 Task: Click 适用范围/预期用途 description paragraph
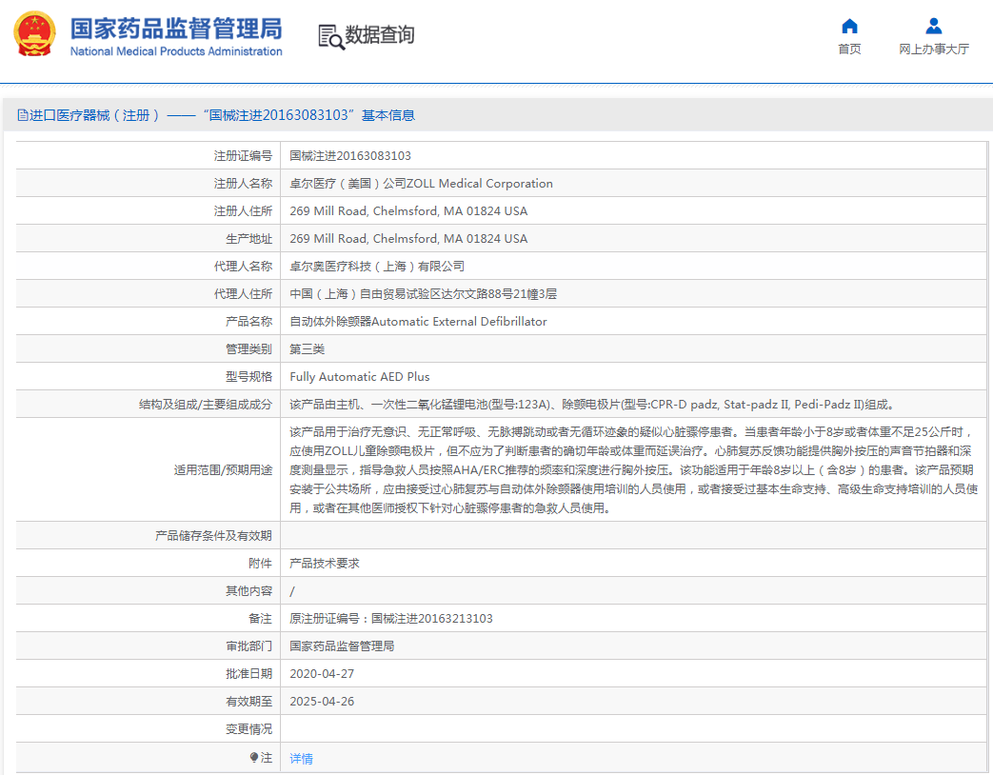coord(634,469)
